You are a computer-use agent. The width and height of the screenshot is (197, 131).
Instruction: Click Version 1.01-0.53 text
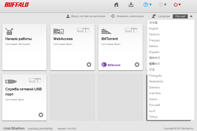tap(67, 129)
